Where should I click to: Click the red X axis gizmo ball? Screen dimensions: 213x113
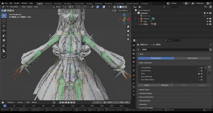point(128,19)
